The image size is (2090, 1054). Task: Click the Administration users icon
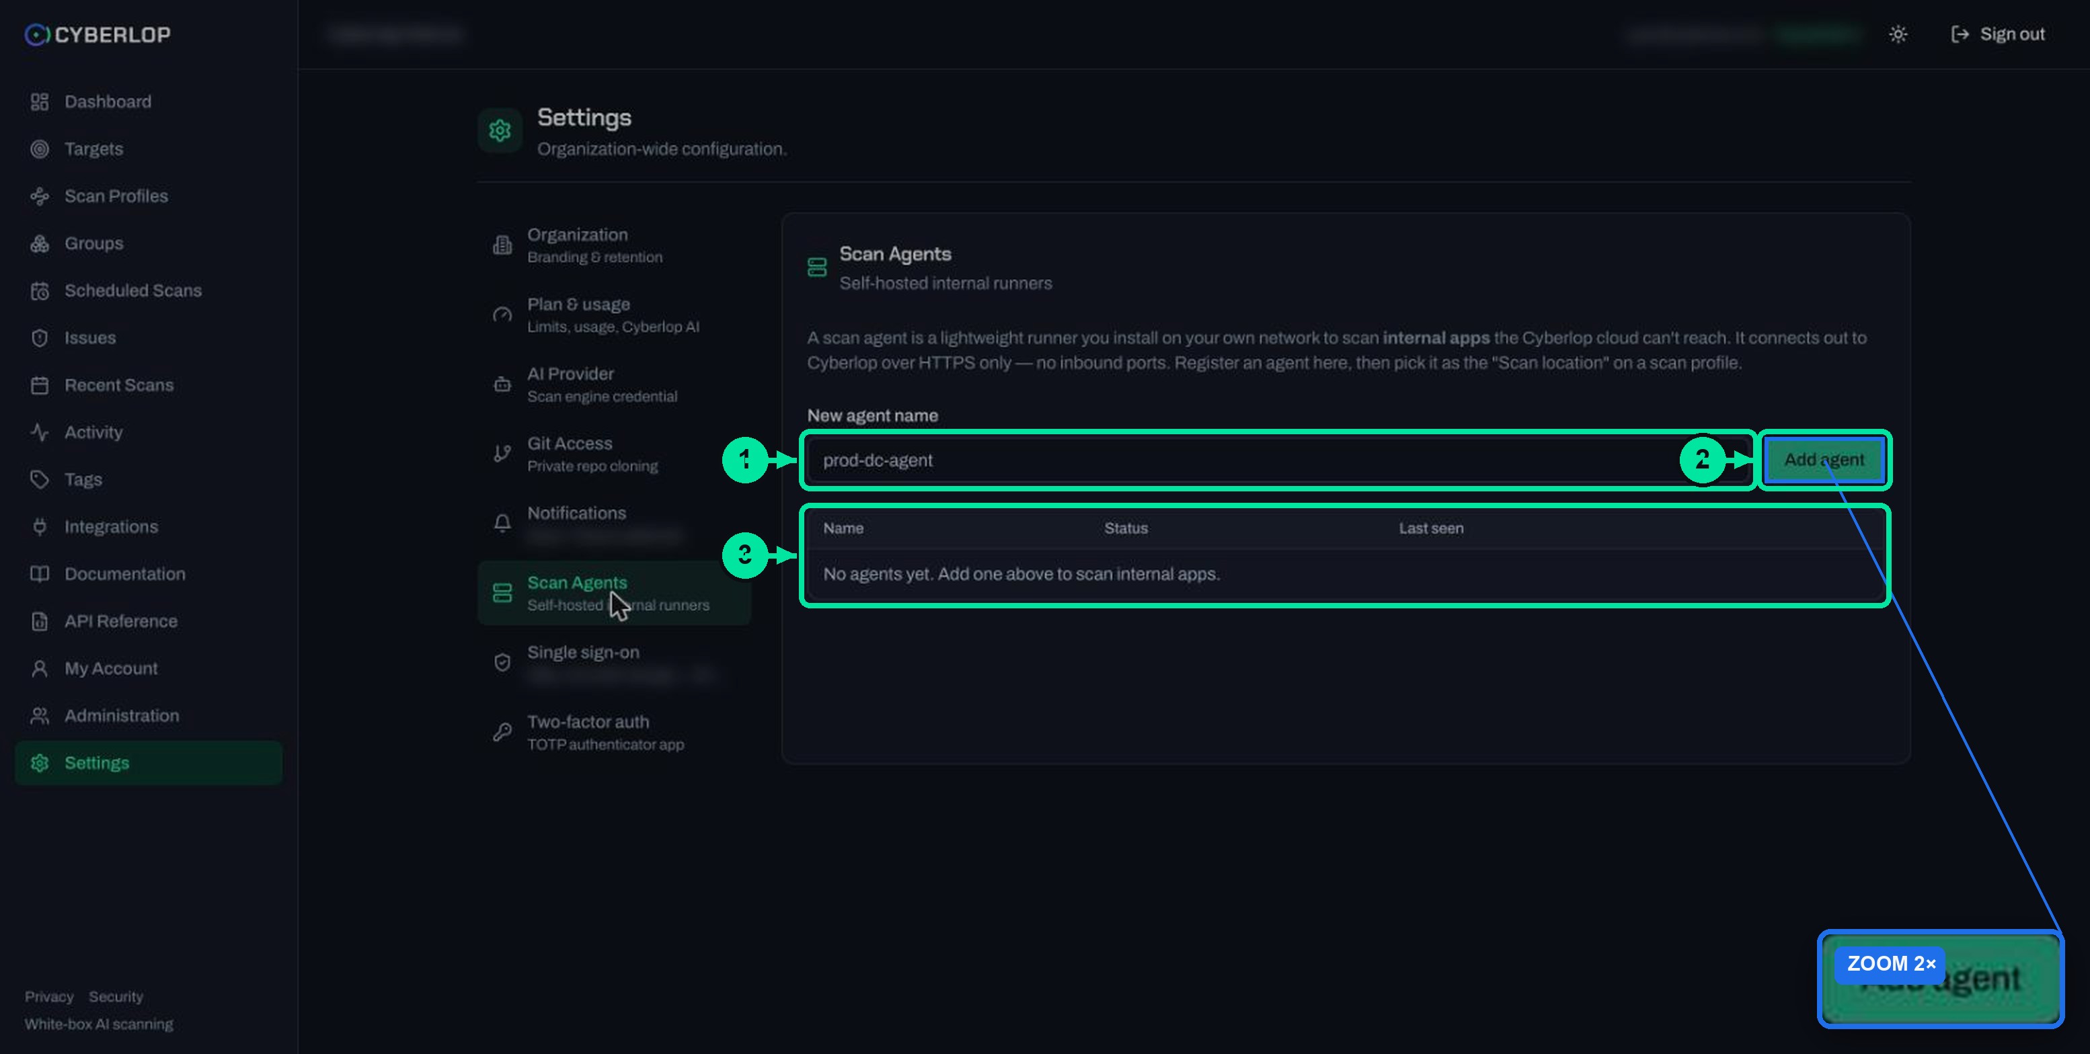click(39, 715)
